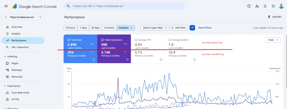The width and height of the screenshot is (287, 109).
Task: Click the URL inspection magnifier icon
Action: (x=7, y=47)
